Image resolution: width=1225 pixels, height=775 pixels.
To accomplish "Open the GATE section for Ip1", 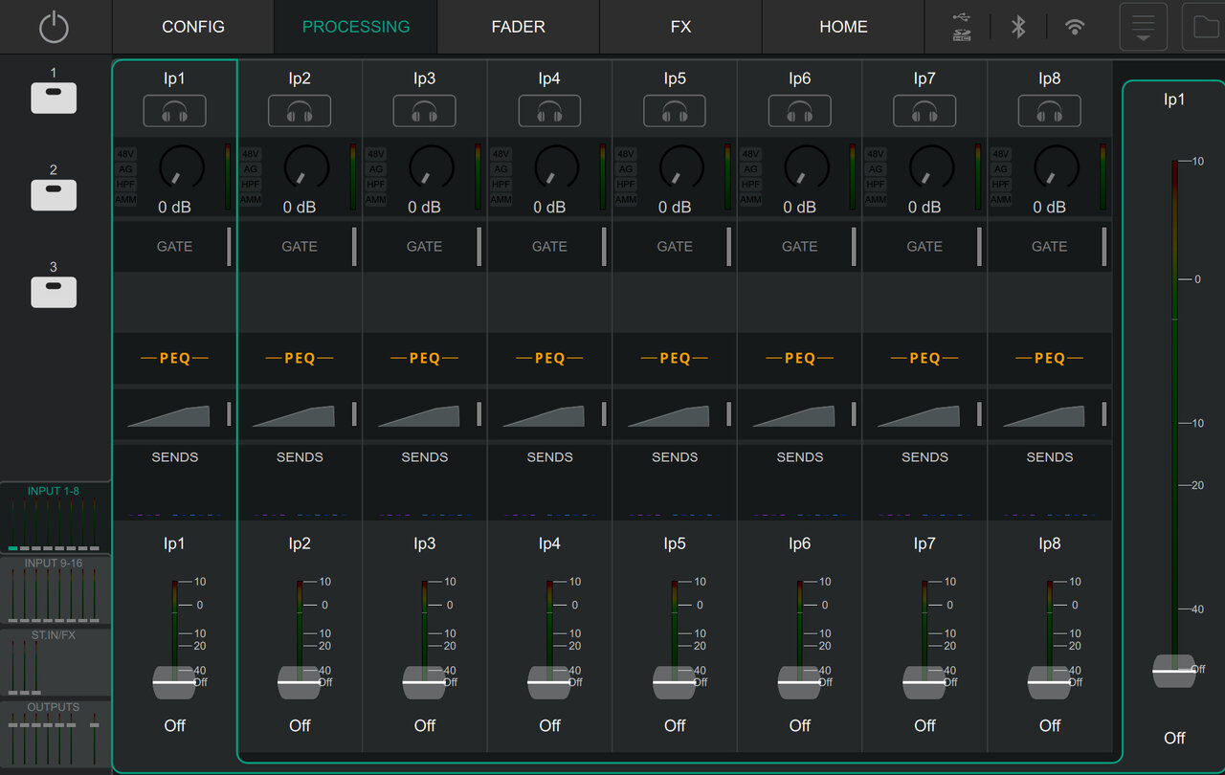I will [174, 246].
